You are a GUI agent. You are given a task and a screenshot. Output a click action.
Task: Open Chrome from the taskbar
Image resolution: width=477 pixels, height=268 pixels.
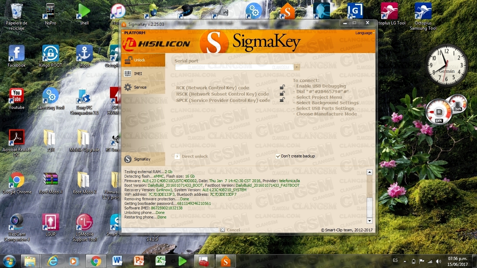click(96, 261)
